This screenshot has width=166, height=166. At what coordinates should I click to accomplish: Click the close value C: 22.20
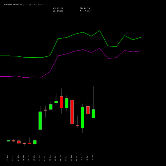(x=58, y=9)
